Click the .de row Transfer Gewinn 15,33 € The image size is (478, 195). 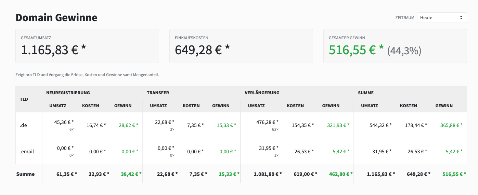(226, 125)
